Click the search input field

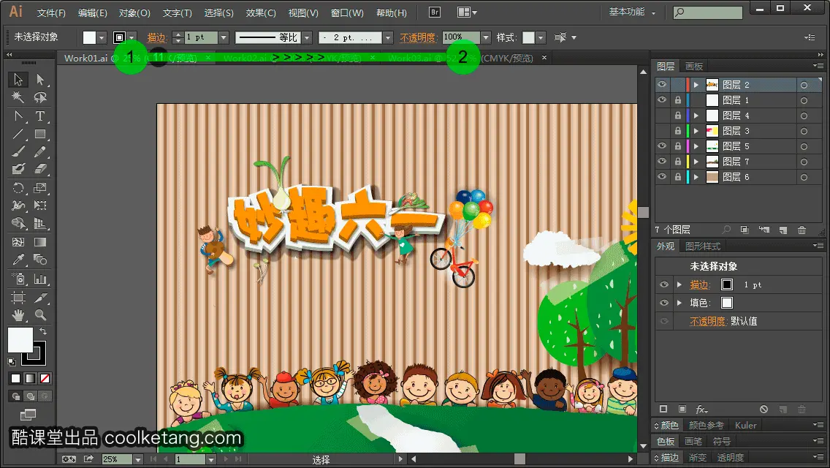tap(708, 12)
